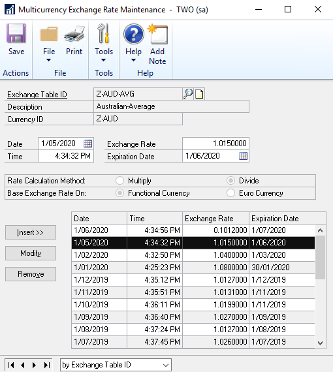This screenshot has height=372, width=333.
Task: Open the calendar picker for Date field
Action: coord(87,144)
